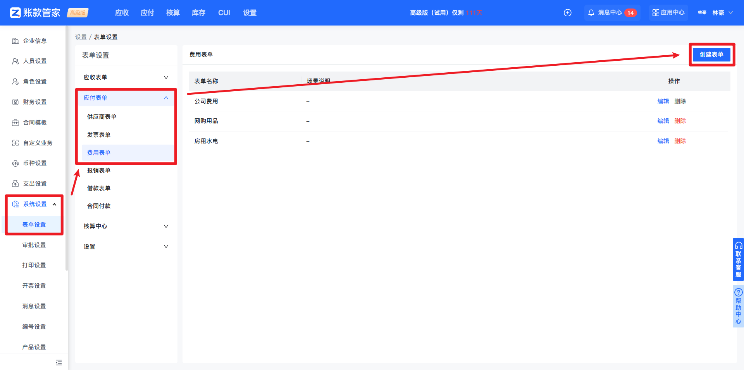Click the 创建表单 button
The height and width of the screenshot is (370, 744).
click(x=711, y=55)
